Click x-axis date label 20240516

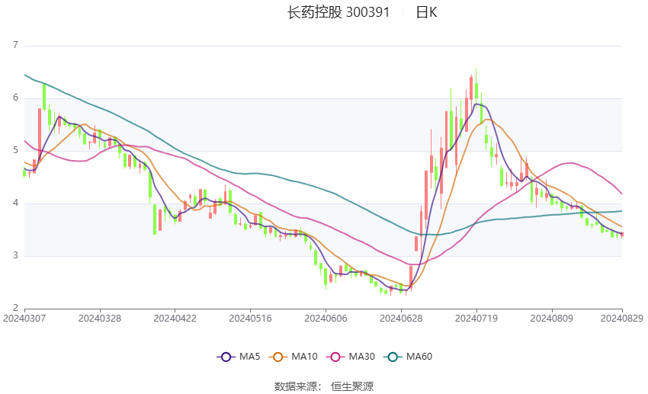250,319
